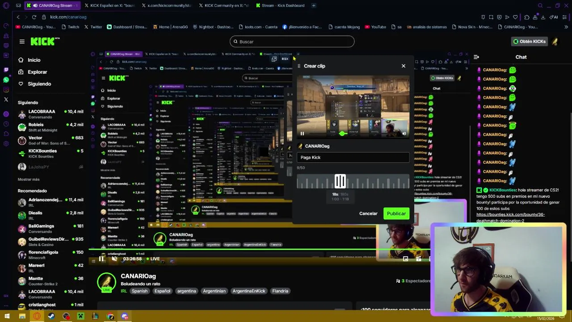Close the Crear clip dialog

coord(403,66)
